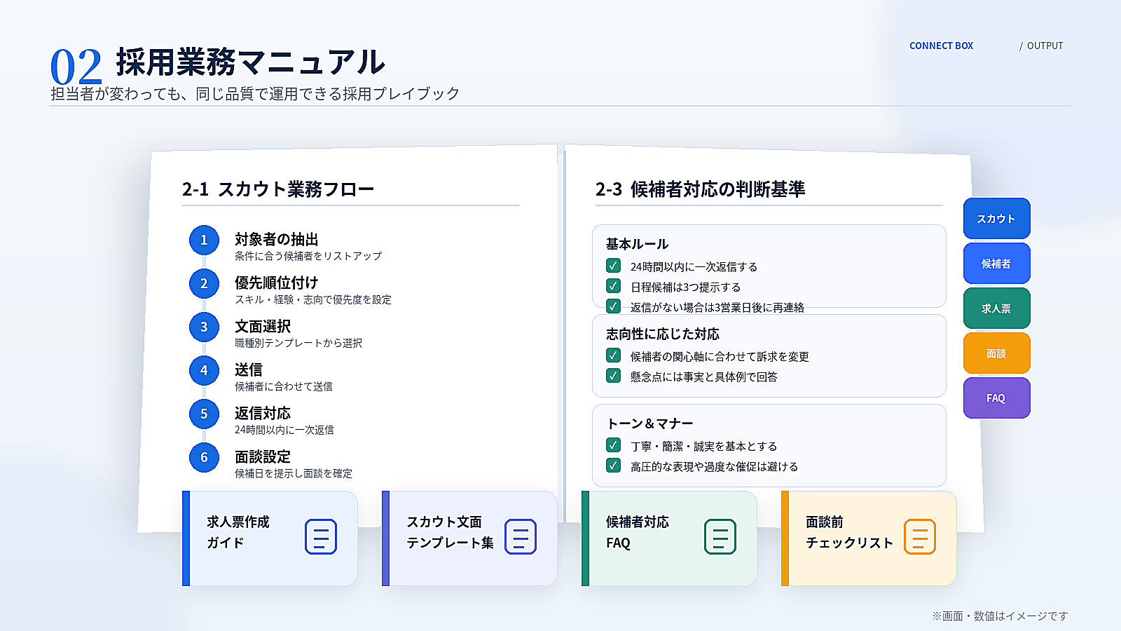Click the 2-1 スカウト業務フロー heading

pos(278,189)
